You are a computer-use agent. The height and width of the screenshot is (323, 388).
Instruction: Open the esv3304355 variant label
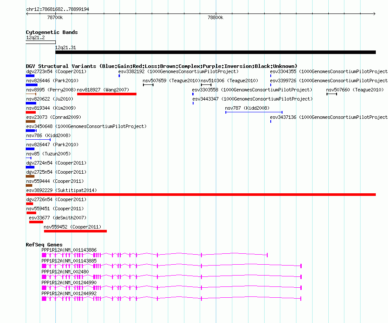pos(329,71)
